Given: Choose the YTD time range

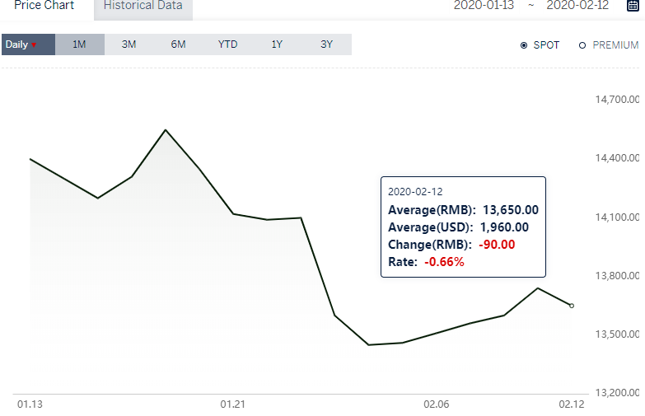Looking at the screenshot, I should [227, 44].
